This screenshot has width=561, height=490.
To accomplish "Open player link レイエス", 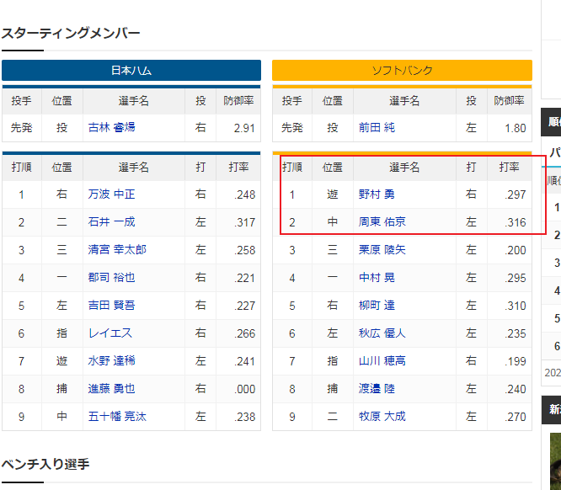I will click(x=110, y=333).
